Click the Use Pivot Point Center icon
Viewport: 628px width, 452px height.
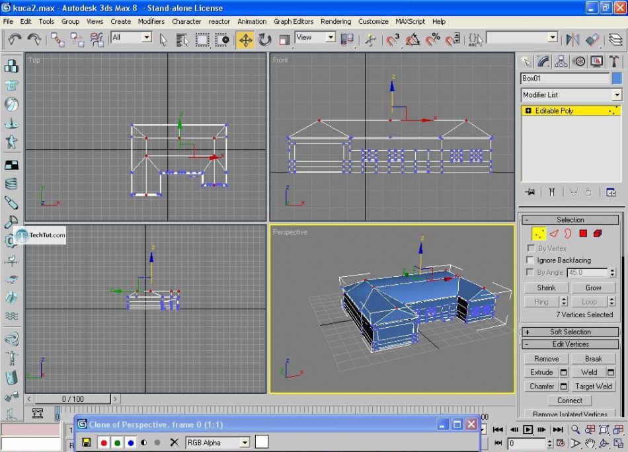347,39
